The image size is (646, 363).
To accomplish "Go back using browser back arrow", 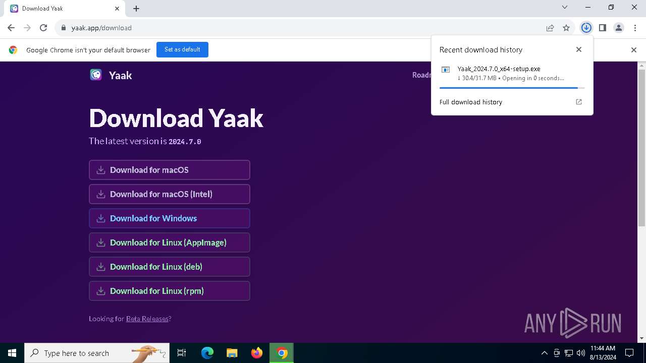I will pyautogui.click(x=11, y=28).
